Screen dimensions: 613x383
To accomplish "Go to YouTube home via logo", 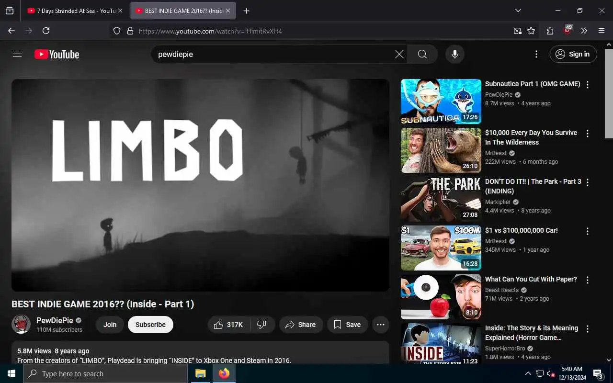I will point(57,54).
